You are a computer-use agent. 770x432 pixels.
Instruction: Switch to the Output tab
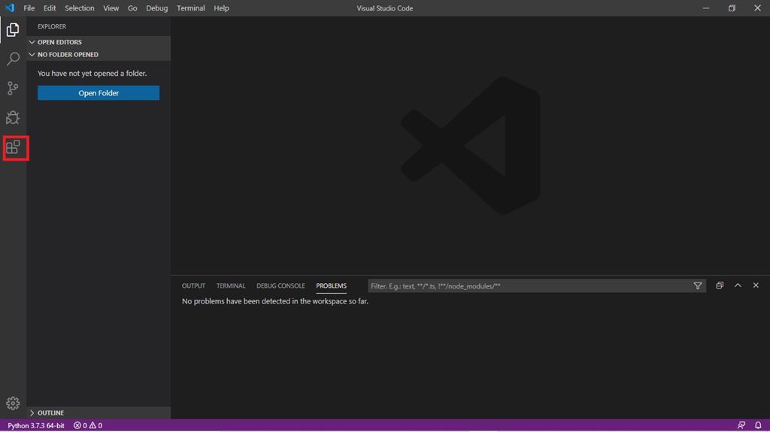pos(193,285)
